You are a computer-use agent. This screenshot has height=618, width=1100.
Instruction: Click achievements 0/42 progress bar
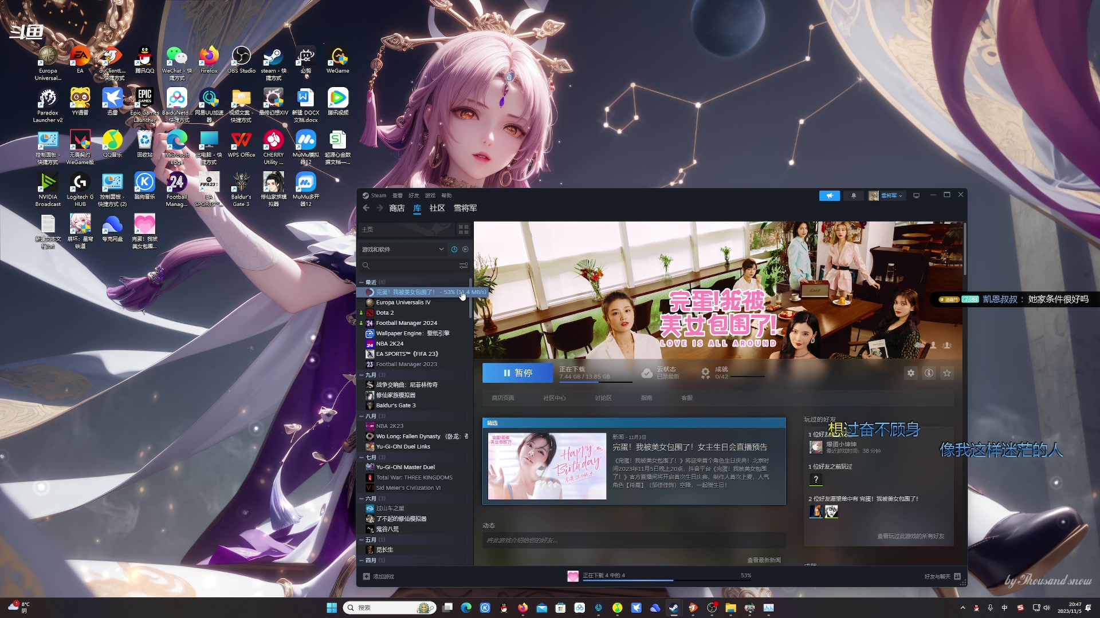[748, 377]
